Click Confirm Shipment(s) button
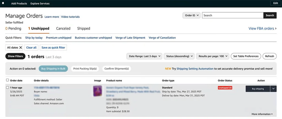The height and width of the screenshot is (119, 282). [x=116, y=69]
